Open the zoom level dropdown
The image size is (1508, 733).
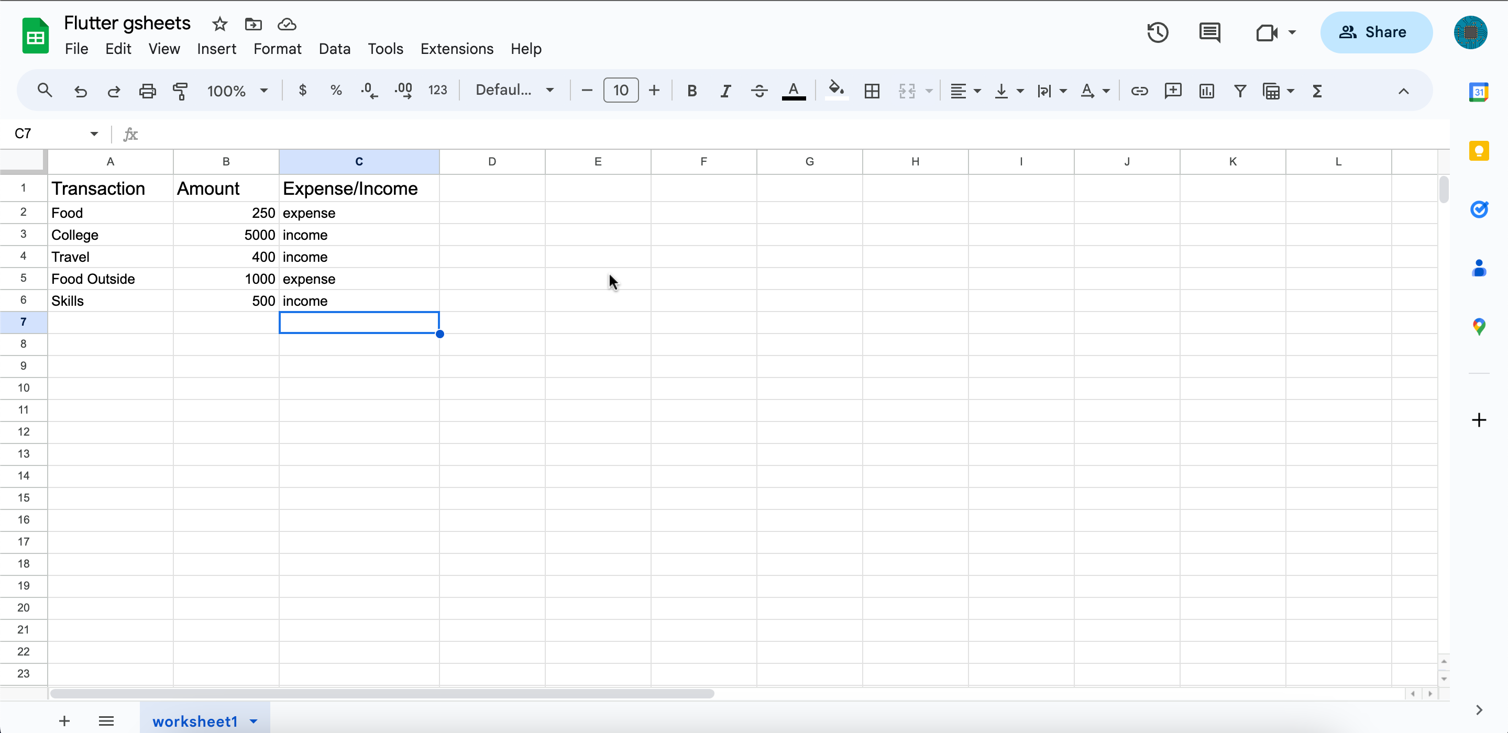(x=237, y=91)
